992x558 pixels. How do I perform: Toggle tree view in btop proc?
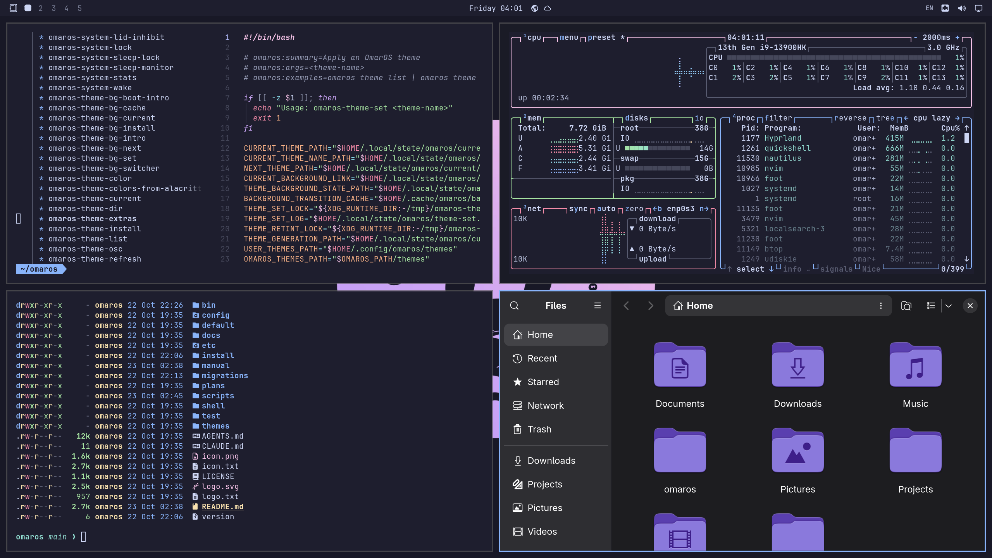click(885, 118)
